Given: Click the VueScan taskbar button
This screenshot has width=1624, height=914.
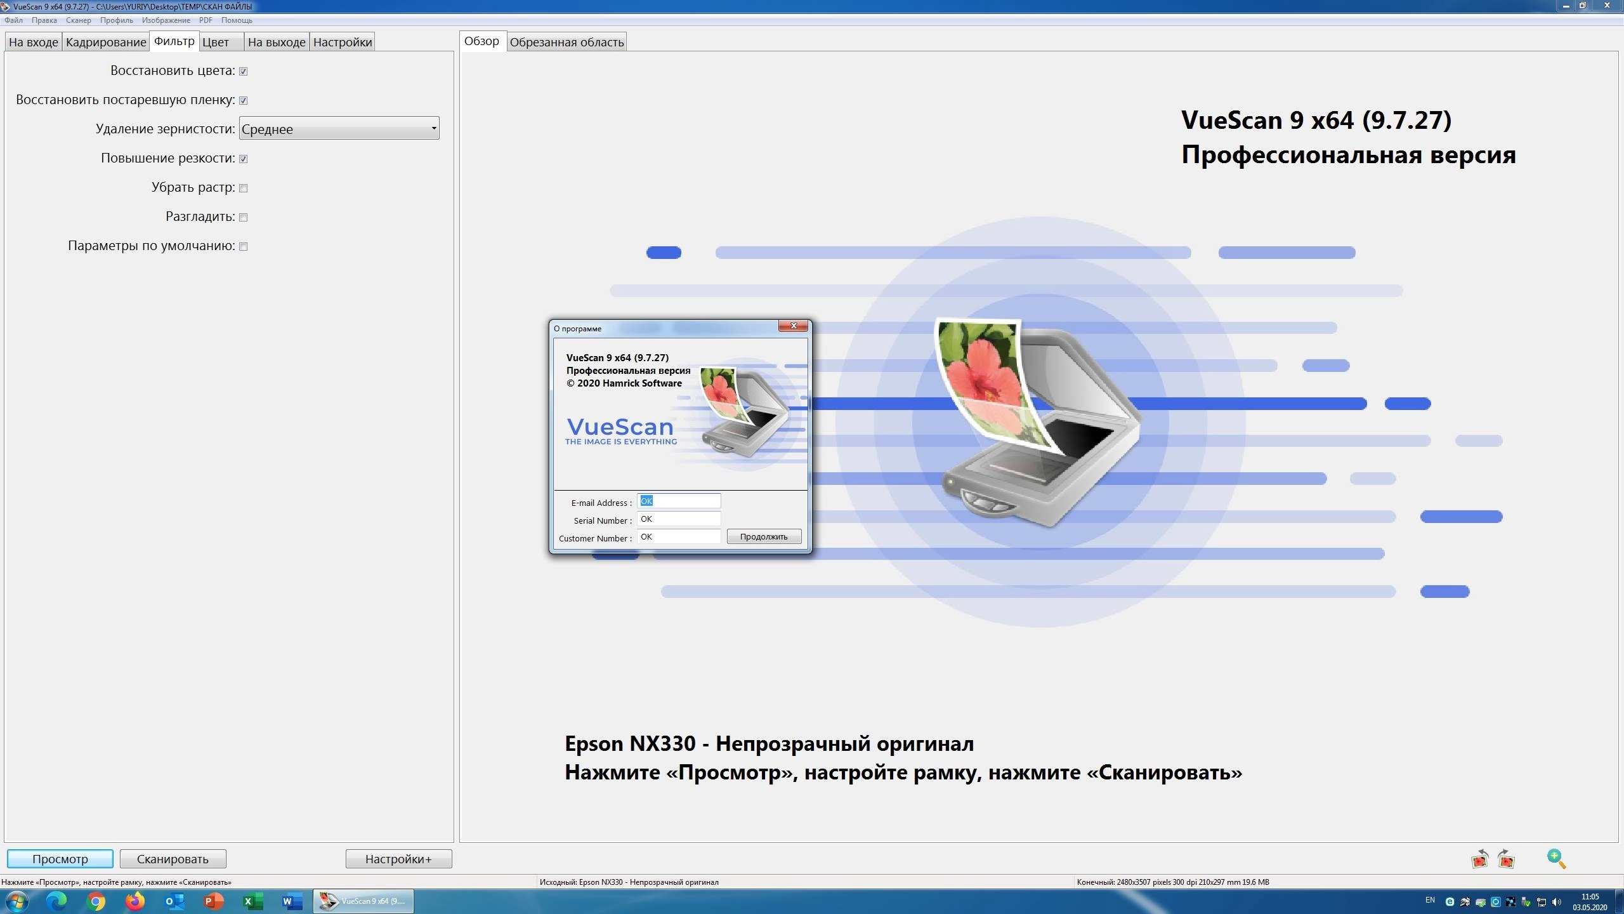Looking at the screenshot, I should pyautogui.click(x=363, y=901).
